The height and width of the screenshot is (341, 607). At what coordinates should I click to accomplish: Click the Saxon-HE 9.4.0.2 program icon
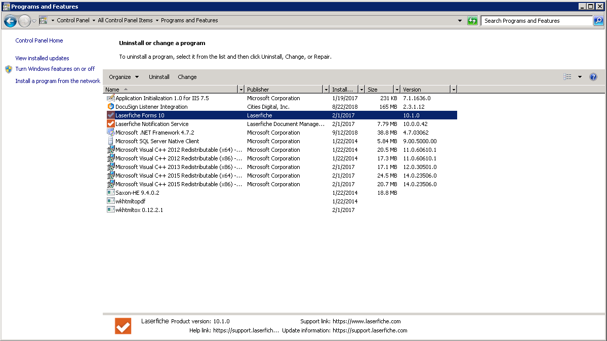(x=111, y=193)
